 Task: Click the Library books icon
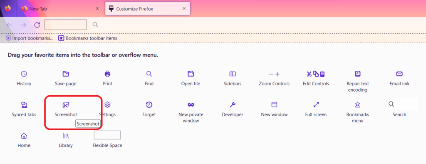click(66, 136)
